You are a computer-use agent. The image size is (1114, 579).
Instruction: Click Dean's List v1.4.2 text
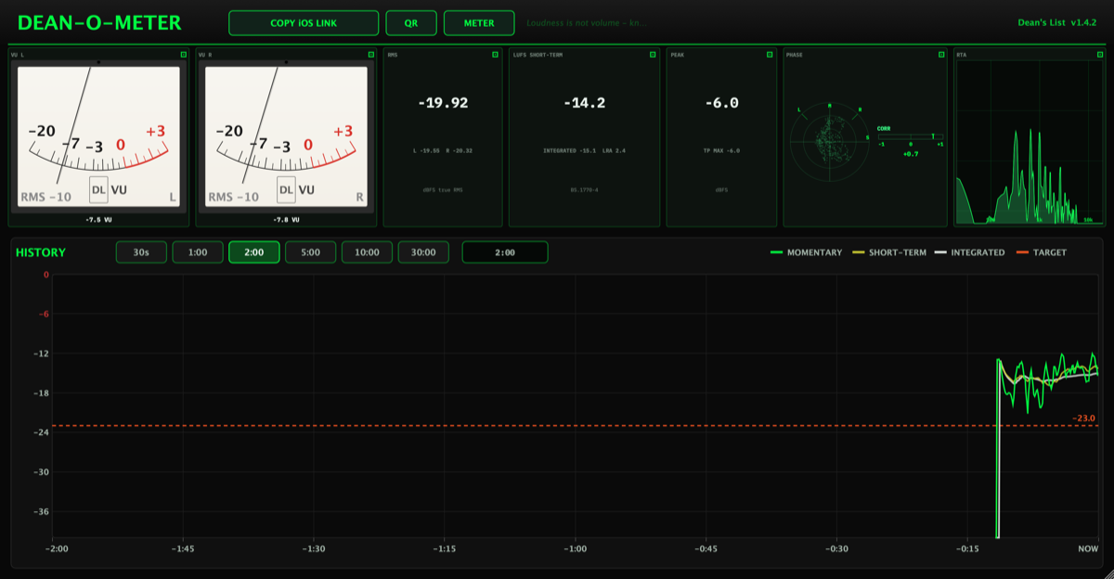(x=1058, y=22)
